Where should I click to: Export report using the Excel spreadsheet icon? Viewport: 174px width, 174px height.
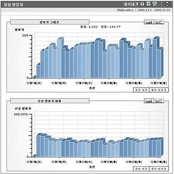click(x=155, y=4)
